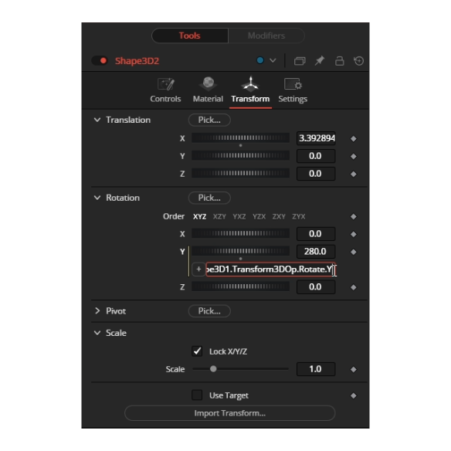Image resolution: width=451 pixels, height=451 pixels.
Task: Toggle the Shape3D2 enable switch
Action: tap(100, 61)
